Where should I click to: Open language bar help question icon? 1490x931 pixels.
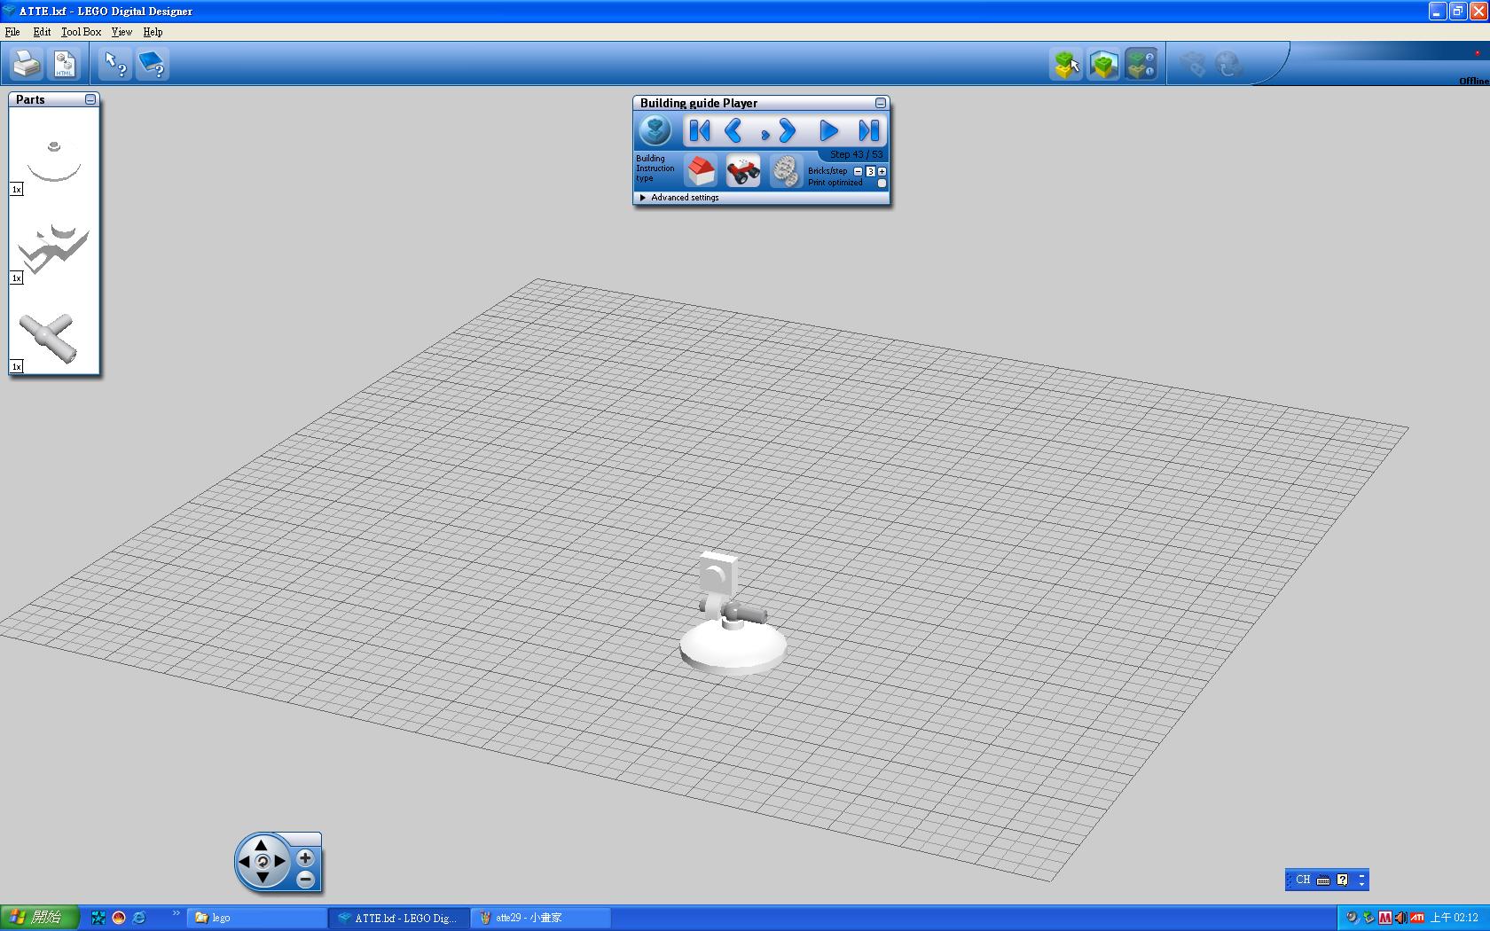coord(1343,880)
